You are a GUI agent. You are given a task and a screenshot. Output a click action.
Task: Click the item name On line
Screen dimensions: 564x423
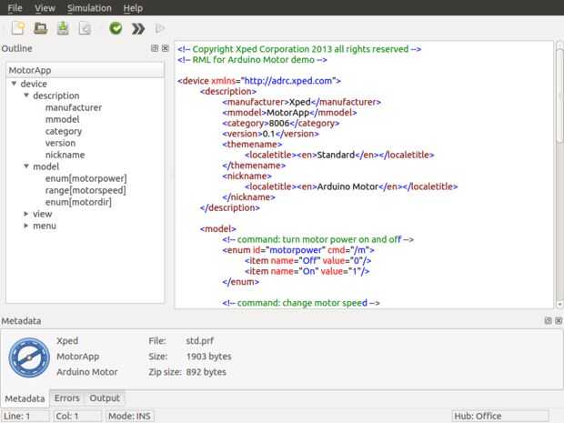307,271
